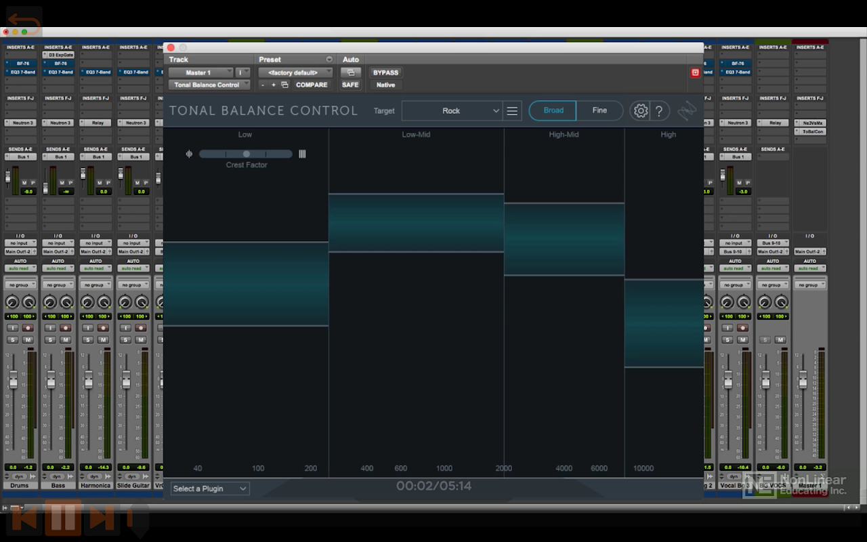Click the Low-Mid frequency band target range
The width and height of the screenshot is (867, 542).
417,223
